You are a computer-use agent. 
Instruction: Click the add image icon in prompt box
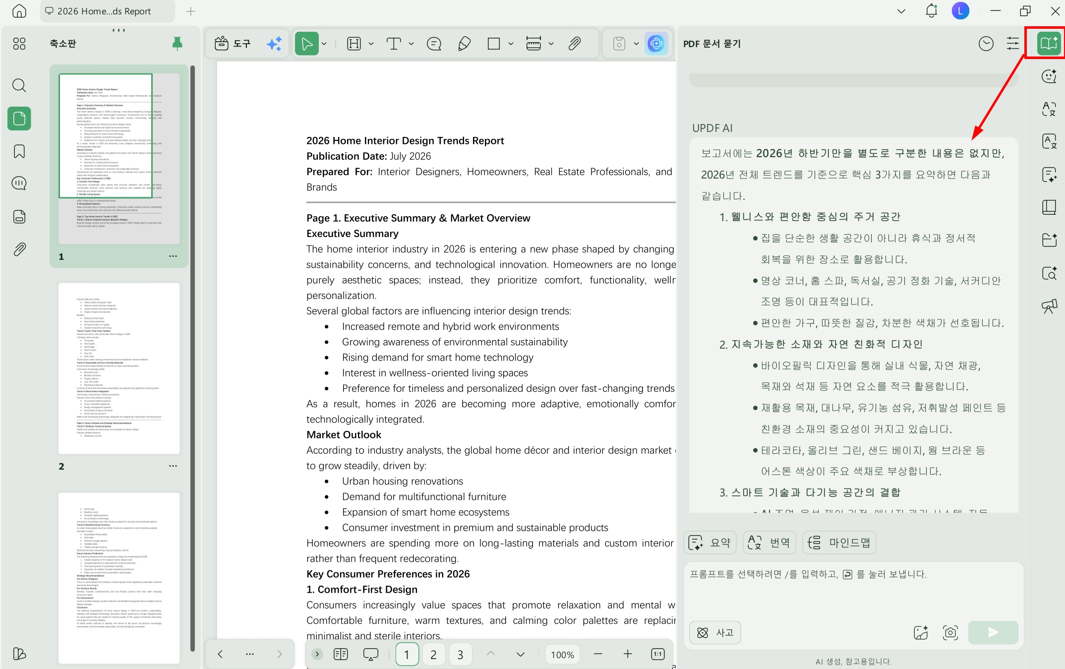click(x=921, y=632)
